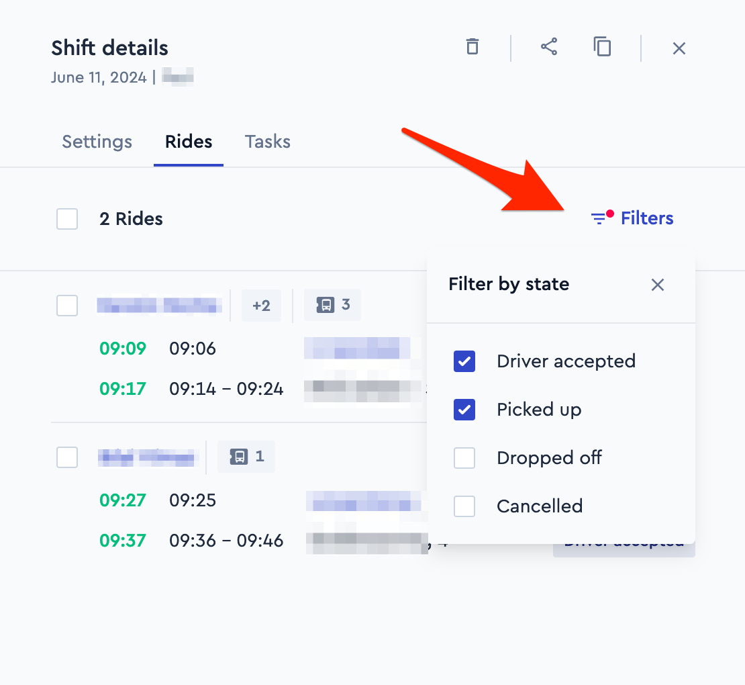745x685 pixels.
Task: Share the shift details via share icon
Action: pos(549,47)
